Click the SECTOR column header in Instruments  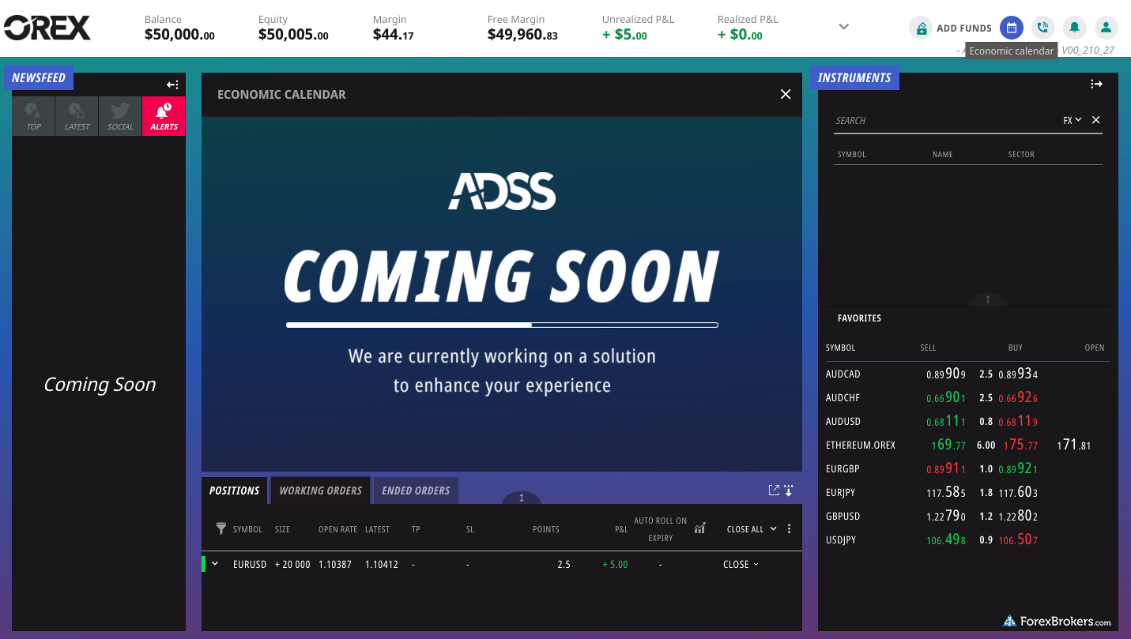point(1021,155)
